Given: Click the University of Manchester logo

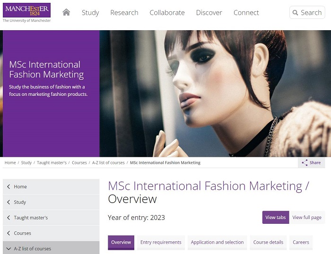Looking at the screenshot, I should [x=26, y=12].
